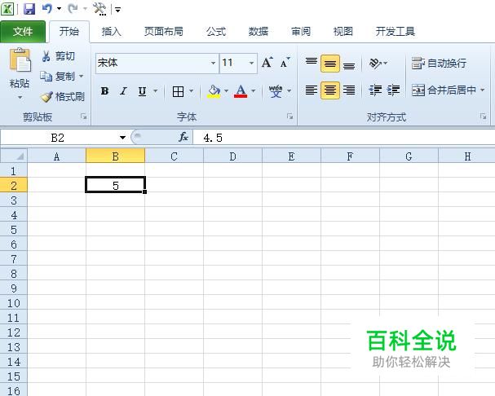Click the fill color paint bucket icon

point(214,91)
